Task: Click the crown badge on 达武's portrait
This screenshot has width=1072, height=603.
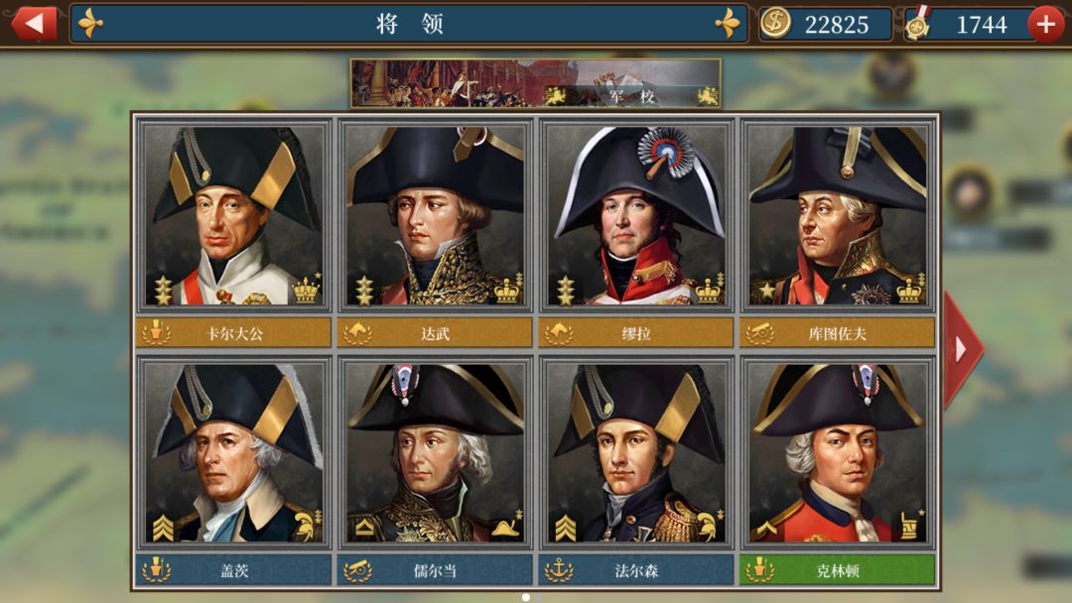Action: (506, 290)
